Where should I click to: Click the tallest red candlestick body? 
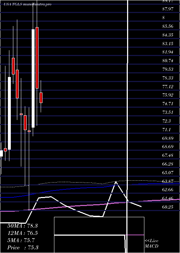37,58
